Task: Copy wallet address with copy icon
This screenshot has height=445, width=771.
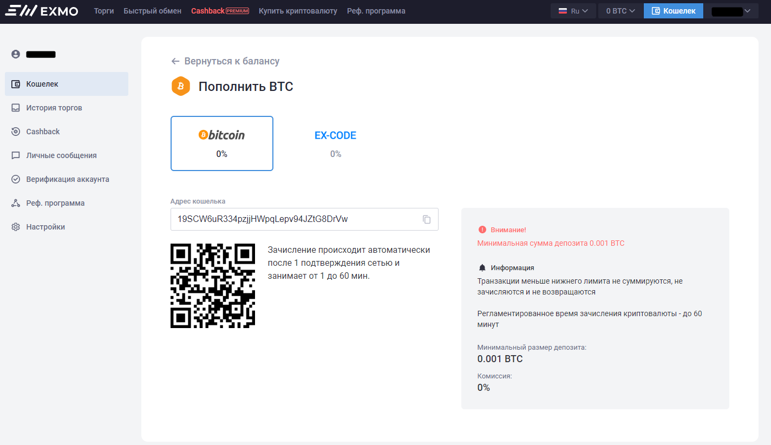Action: pyautogui.click(x=427, y=219)
